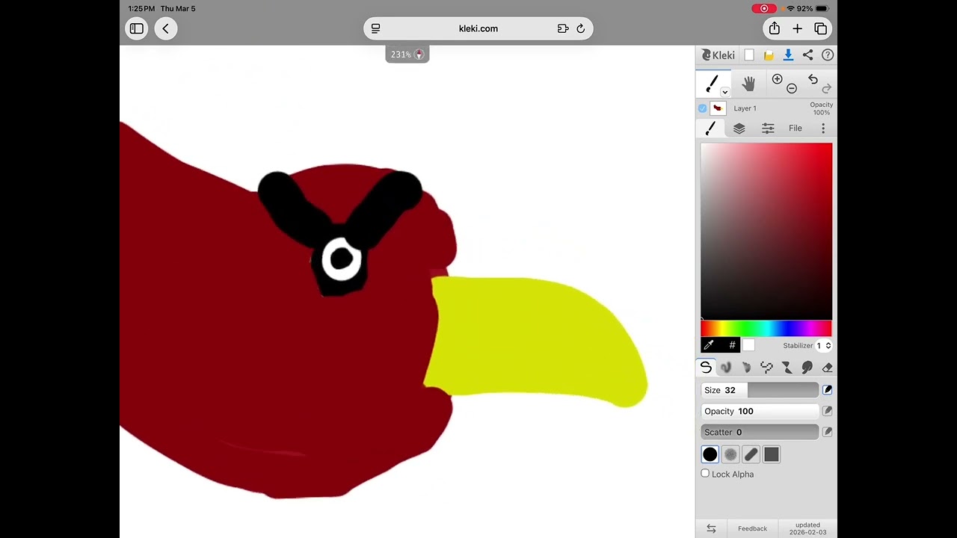Toggle pressure sensitivity for Opacity
957x538 pixels.
click(828, 411)
